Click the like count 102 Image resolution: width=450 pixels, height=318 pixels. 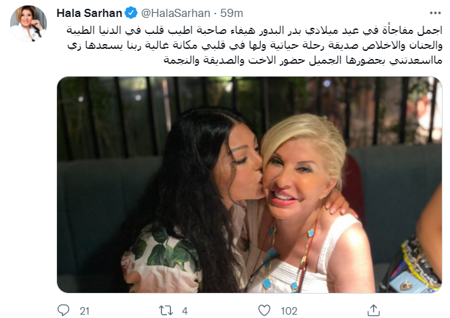pyautogui.click(x=289, y=311)
